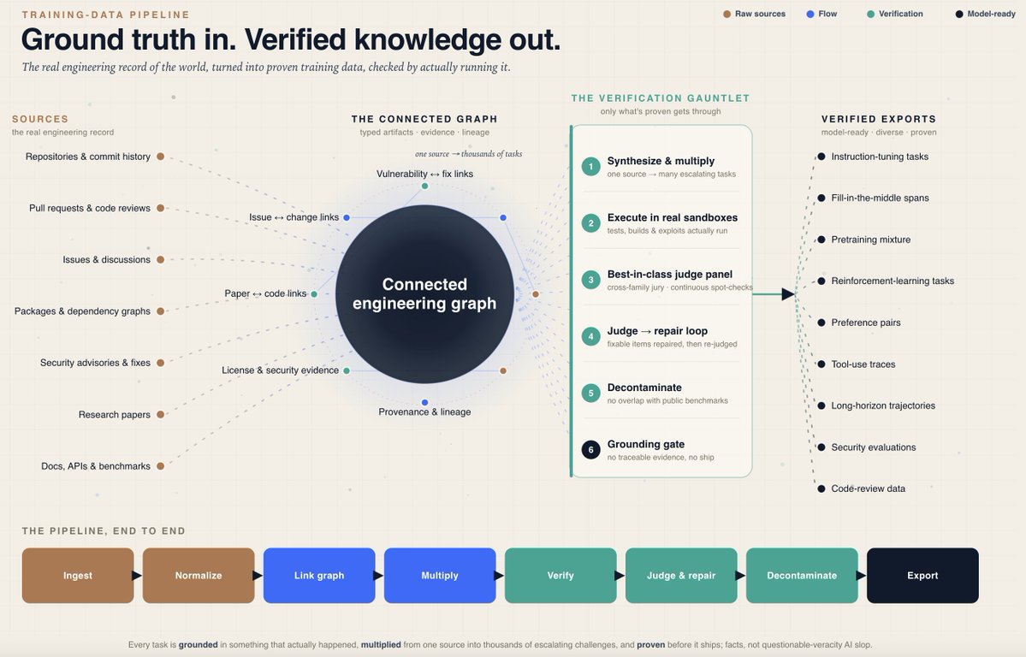Click 'Execute in real sandboxes' step title

[x=672, y=217]
